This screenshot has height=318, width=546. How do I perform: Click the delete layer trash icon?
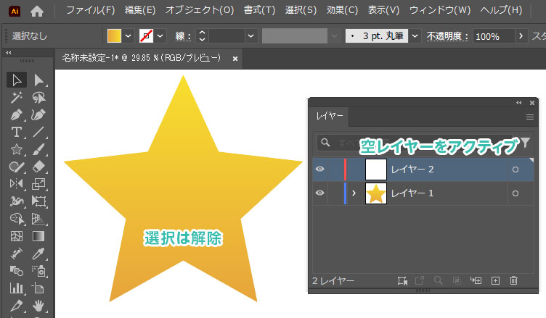click(514, 280)
